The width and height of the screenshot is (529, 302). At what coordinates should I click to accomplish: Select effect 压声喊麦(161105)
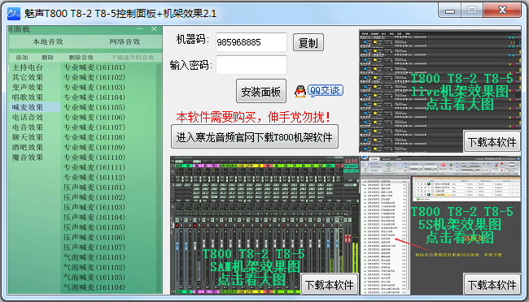pos(94,227)
